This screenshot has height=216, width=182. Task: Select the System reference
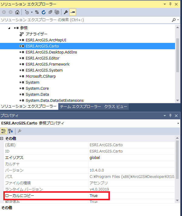pyautogui.click(x=32, y=82)
